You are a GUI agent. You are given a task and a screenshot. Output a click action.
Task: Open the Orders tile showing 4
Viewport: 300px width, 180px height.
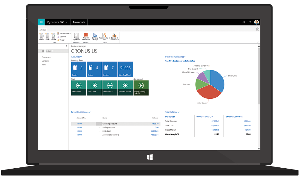coord(94,69)
